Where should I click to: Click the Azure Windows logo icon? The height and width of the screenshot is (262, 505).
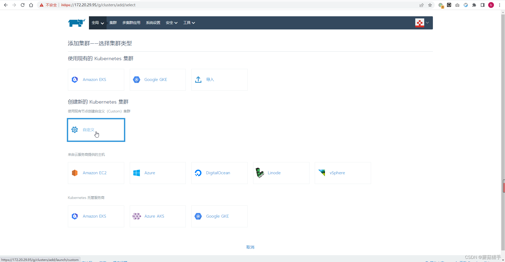pos(137,173)
